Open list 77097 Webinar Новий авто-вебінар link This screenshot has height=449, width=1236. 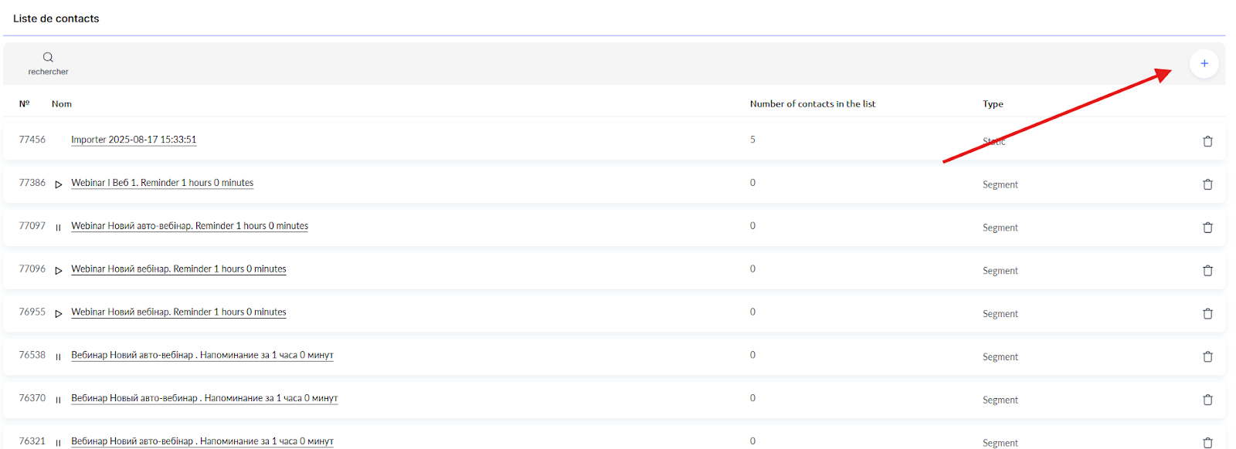(x=189, y=226)
